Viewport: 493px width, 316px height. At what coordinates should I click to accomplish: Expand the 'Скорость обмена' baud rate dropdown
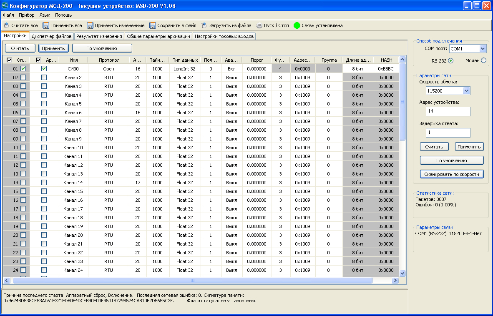pyautogui.click(x=466, y=91)
